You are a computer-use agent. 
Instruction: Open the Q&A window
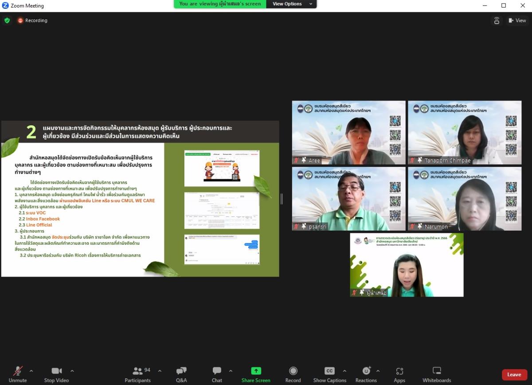[x=181, y=374]
